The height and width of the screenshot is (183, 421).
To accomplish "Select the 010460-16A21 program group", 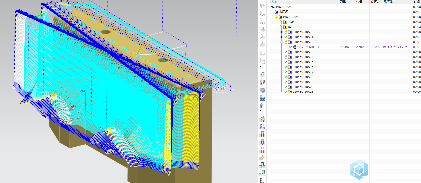I will [x=303, y=92].
